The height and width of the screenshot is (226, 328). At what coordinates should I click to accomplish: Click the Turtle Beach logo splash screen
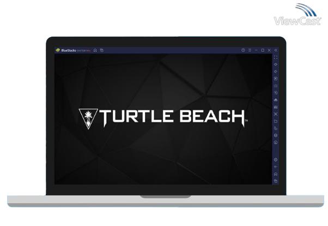(x=163, y=118)
